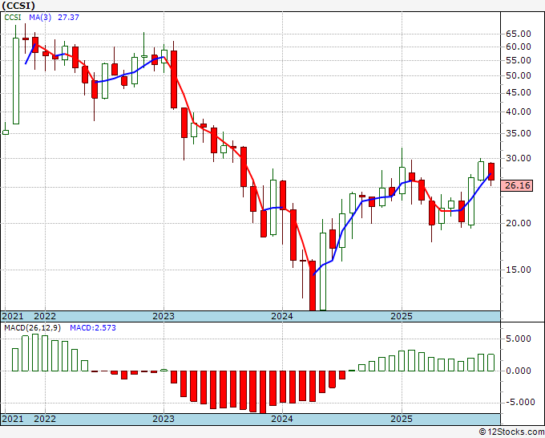Click 2023 on the MACD time axis
This screenshot has width=545, height=438.
163,419
